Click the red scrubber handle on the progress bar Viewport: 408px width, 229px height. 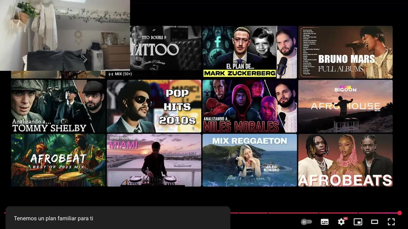399,213
